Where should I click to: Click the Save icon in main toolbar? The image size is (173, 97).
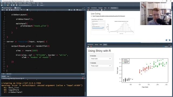click(11, 5)
